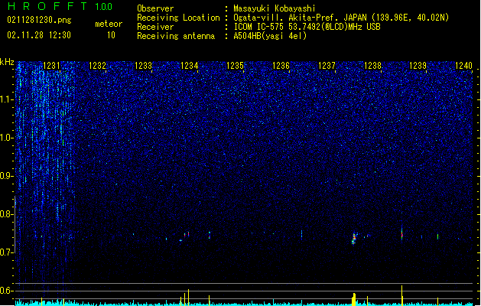Click the name Masayuki Kobayashi

(275, 8)
